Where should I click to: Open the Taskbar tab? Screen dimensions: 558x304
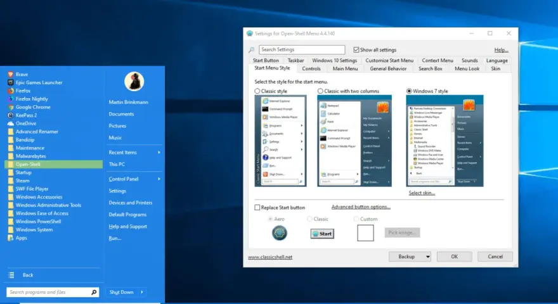tap(295, 60)
